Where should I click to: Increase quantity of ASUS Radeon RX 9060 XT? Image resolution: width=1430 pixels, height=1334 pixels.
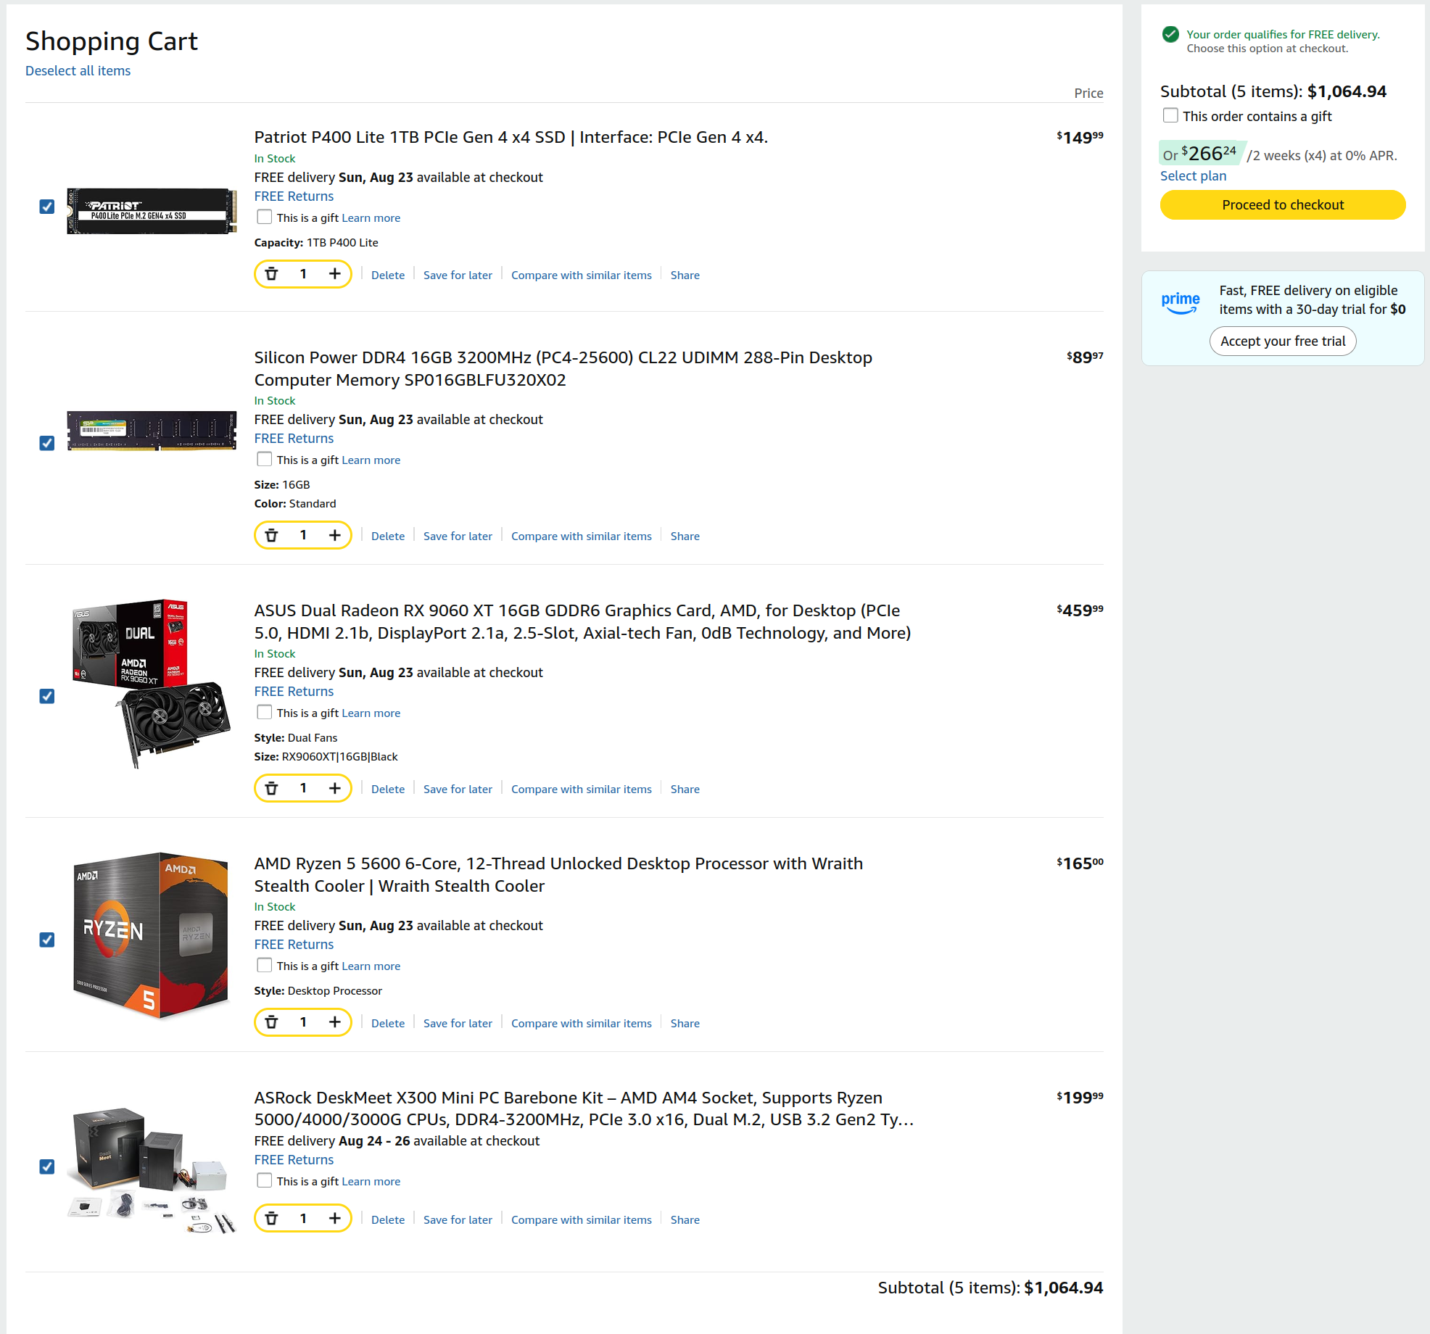pyautogui.click(x=334, y=788)
